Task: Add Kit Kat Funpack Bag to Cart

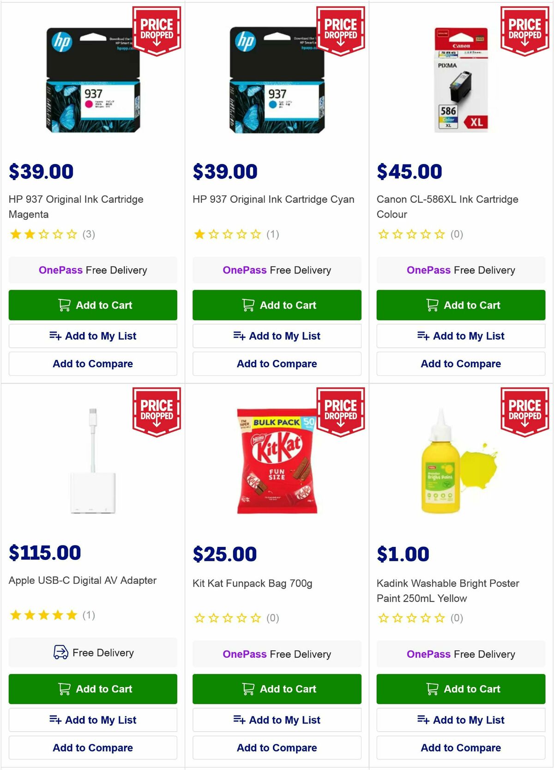Action: click(277, 689)
